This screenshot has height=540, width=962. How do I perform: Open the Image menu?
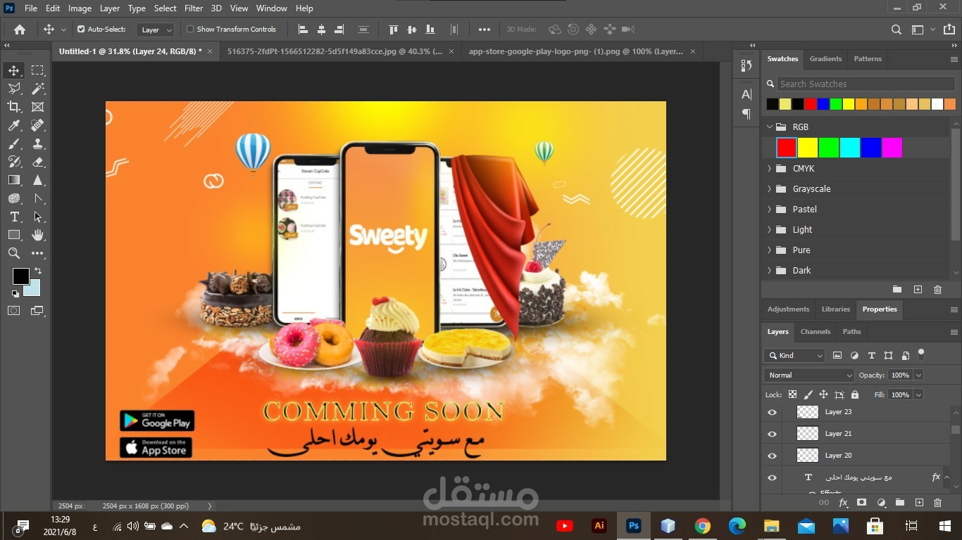pos(80,8)
